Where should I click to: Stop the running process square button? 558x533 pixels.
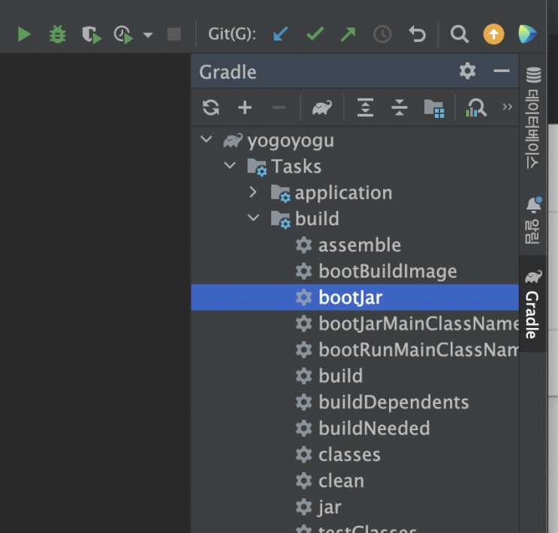pos(174,35)
